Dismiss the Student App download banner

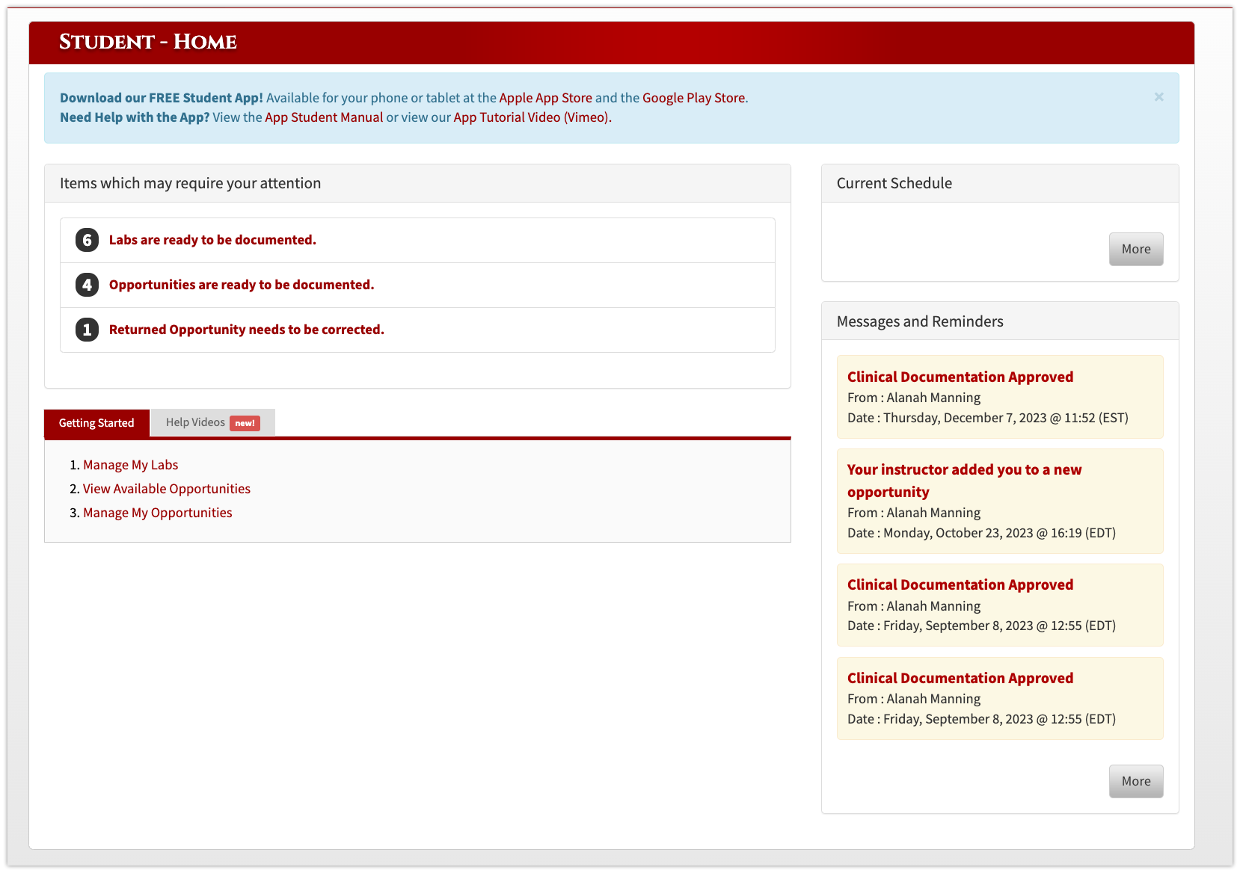pos(1158,97)
